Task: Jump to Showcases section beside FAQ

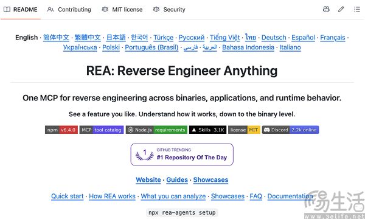Action: click(x=228, y=196)
